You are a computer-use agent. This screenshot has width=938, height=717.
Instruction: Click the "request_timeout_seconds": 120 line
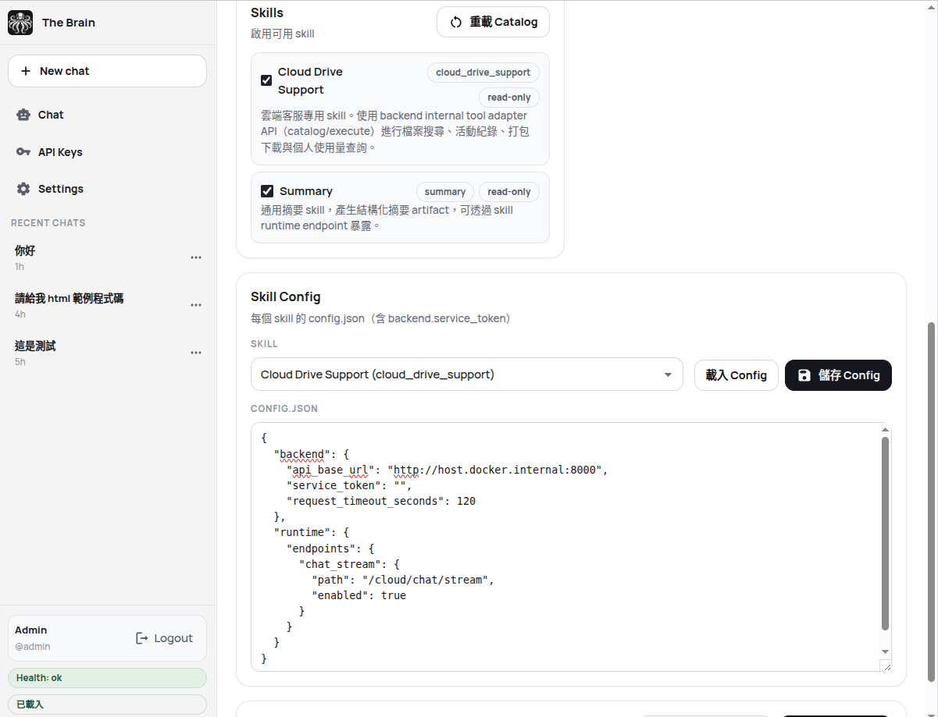(x=381, y=501)
